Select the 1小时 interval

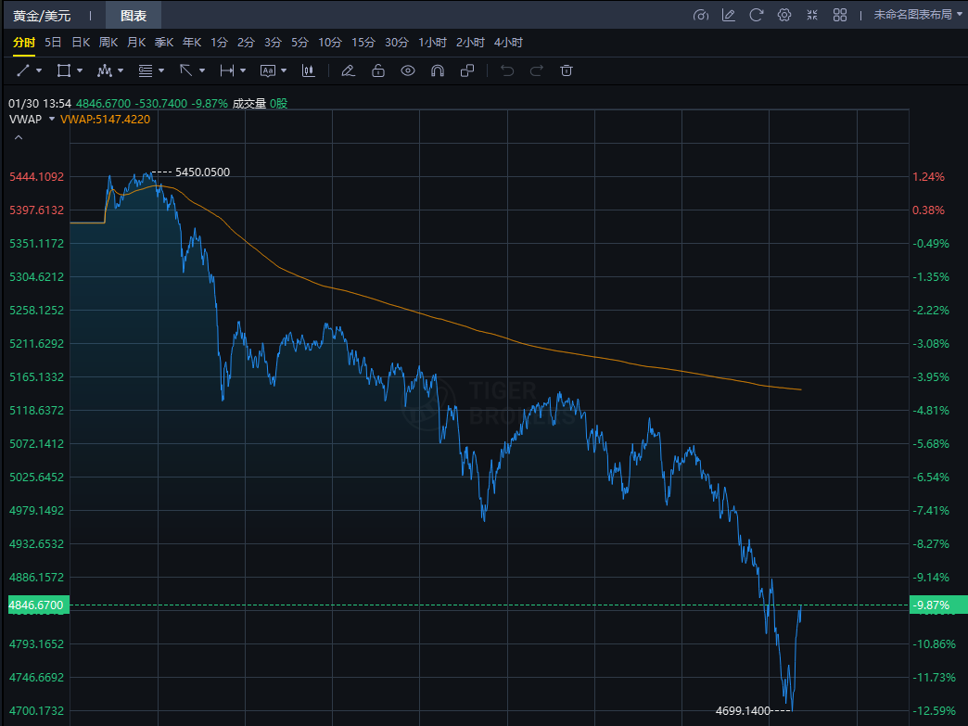pos(432,43)
